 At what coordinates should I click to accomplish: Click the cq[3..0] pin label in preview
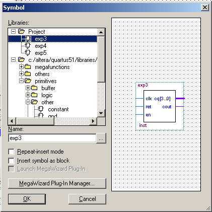(163, 99)
